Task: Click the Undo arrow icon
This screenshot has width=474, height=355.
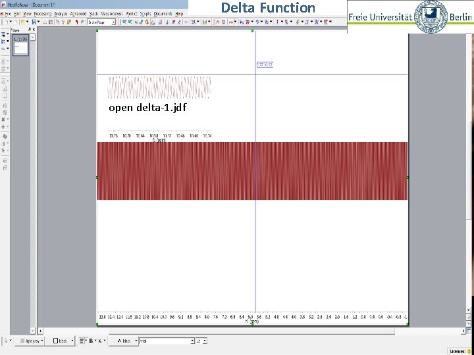Action: [x=76, y=22]
